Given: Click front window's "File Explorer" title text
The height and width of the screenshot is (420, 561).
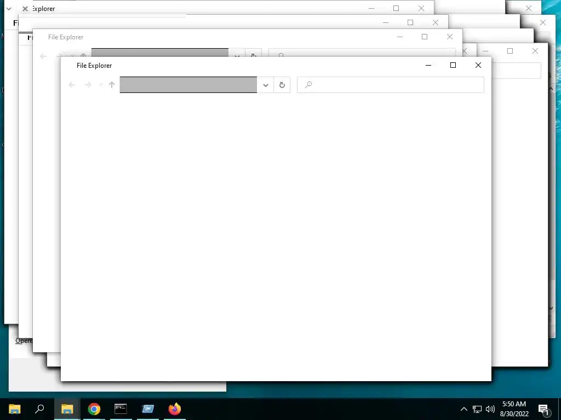Looking at the screenshot, I should point(94,66).
